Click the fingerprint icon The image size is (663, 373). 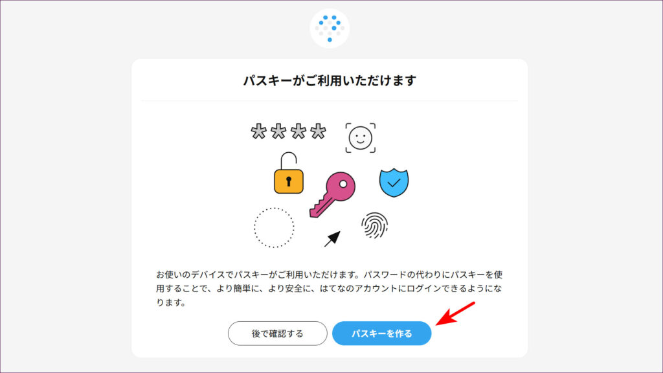point(375,225)
